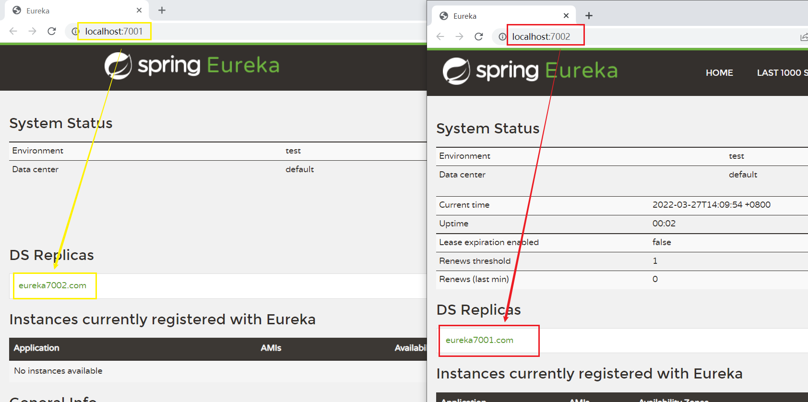Click AMIs column header in 7001 window
Screen dimensions: 808x402
pos(271,348)
